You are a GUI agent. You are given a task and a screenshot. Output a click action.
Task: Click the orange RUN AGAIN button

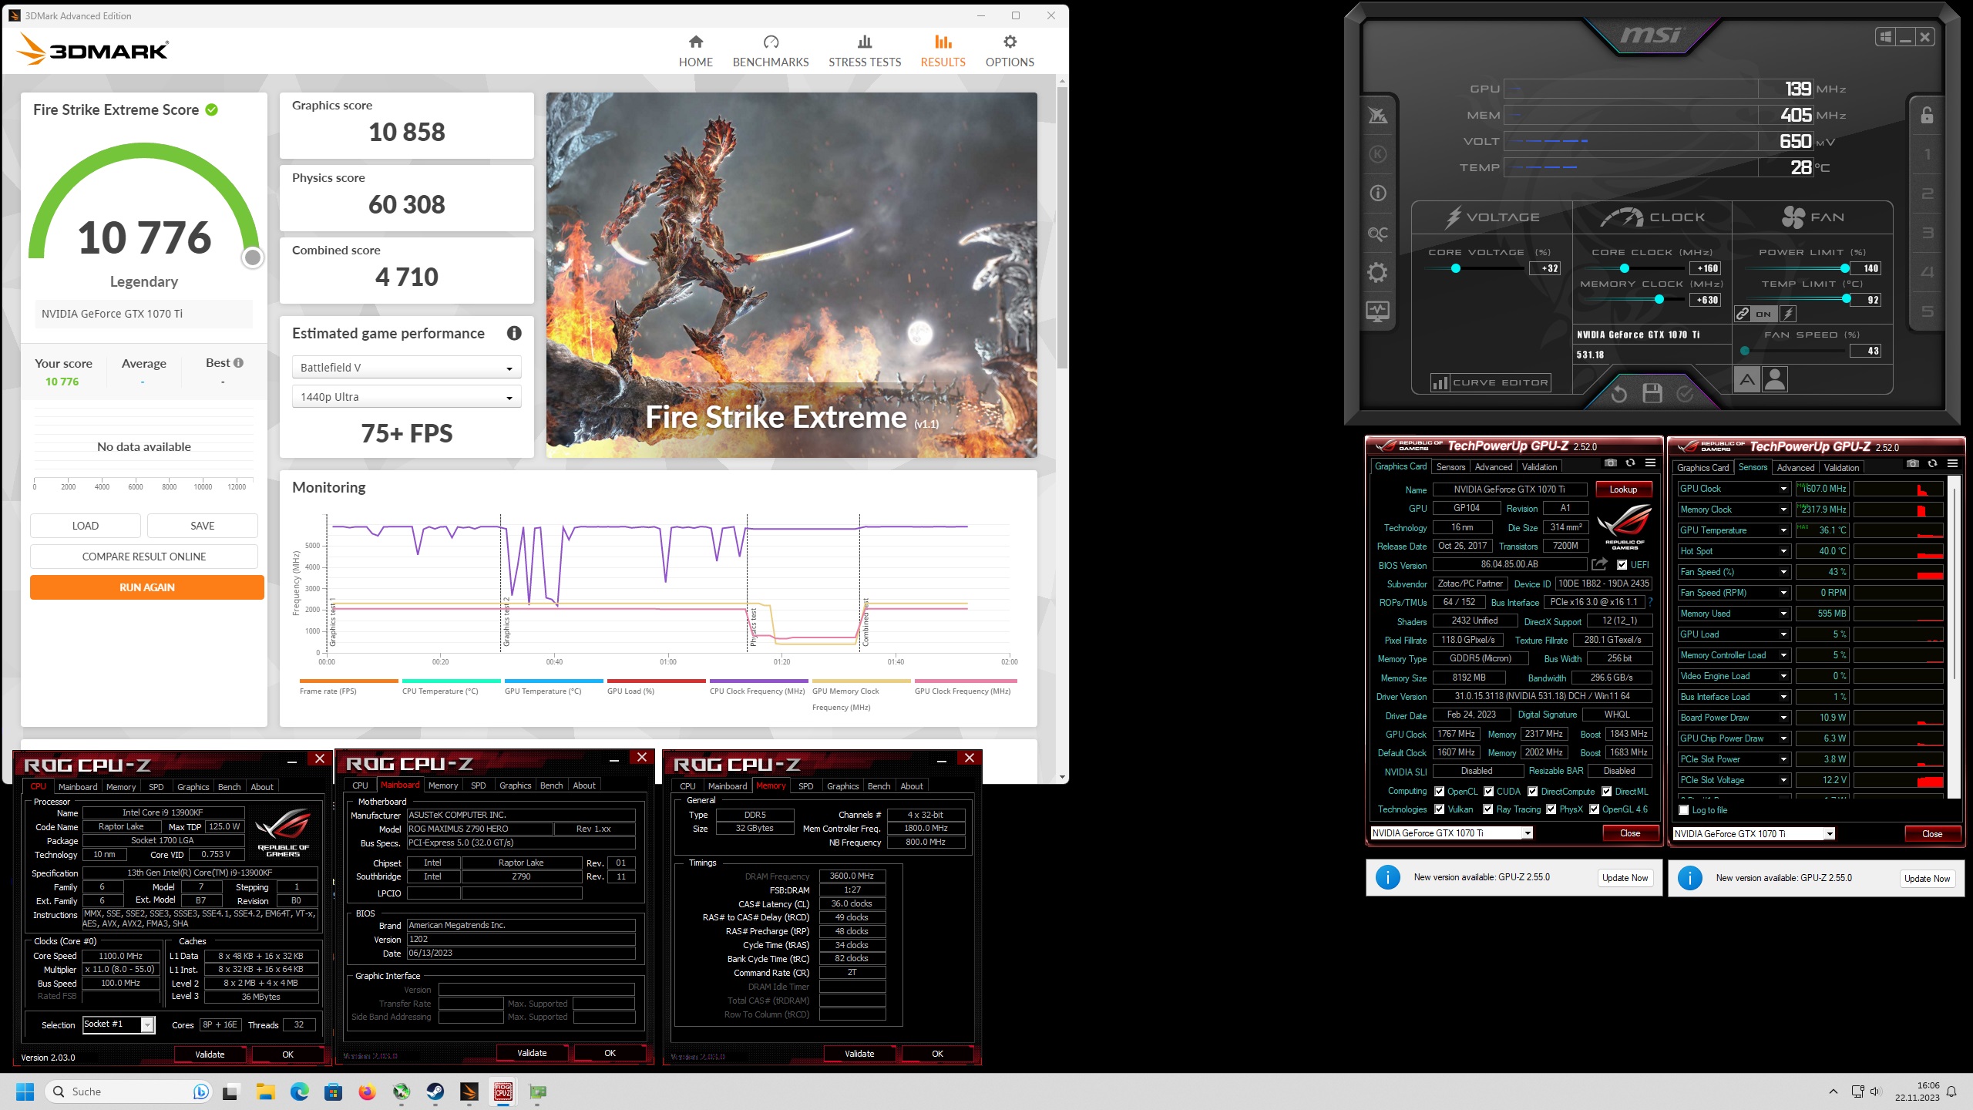pyautogui.click(x=147, y=587)
